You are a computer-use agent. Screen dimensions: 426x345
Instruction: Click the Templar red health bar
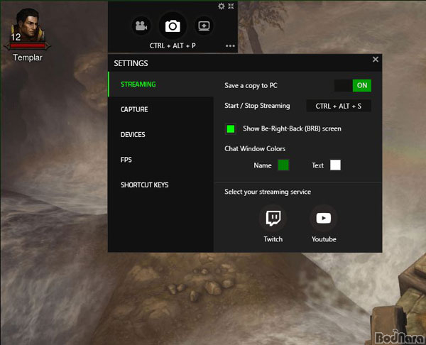point(28,46)
